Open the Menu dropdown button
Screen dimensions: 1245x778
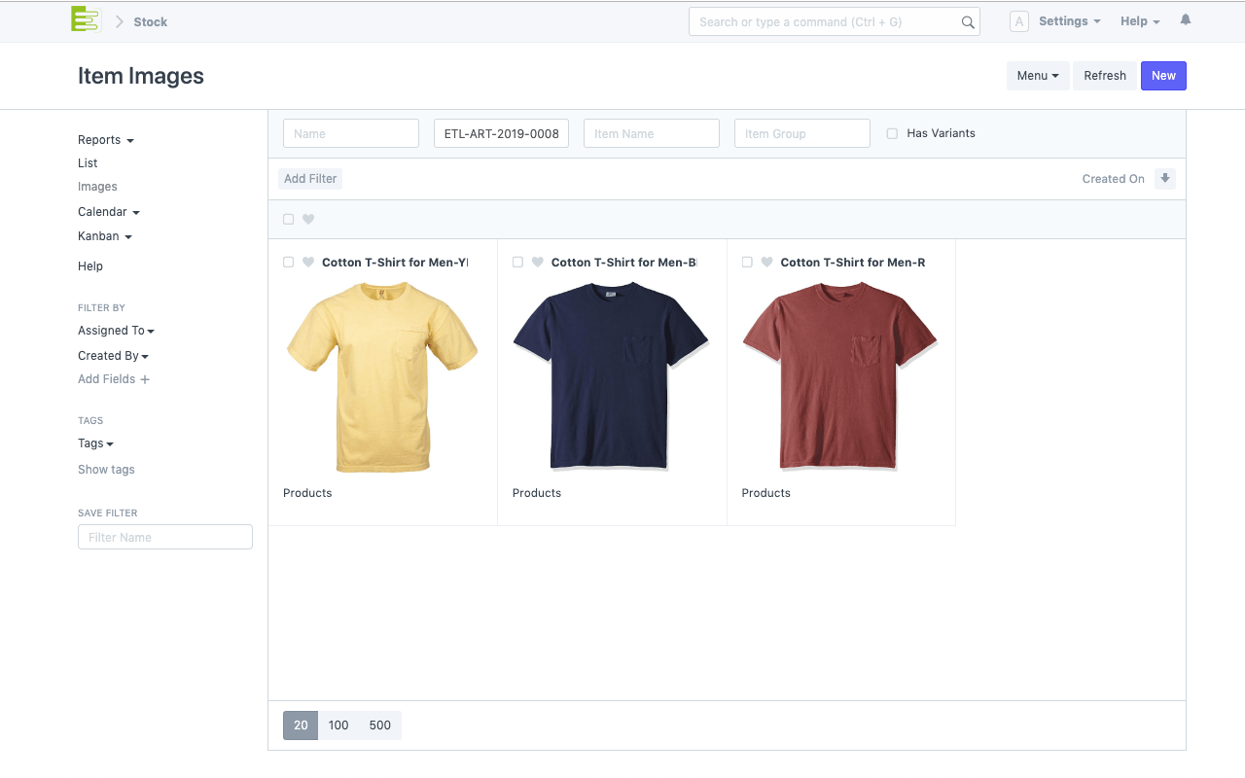click(1037, 76)
